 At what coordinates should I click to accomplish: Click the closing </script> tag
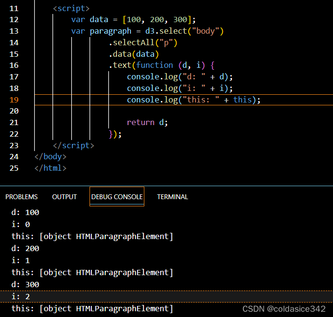[x=74, y=146]
